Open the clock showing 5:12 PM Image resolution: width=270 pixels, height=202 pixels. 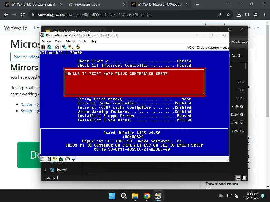(x=250, y=196)
